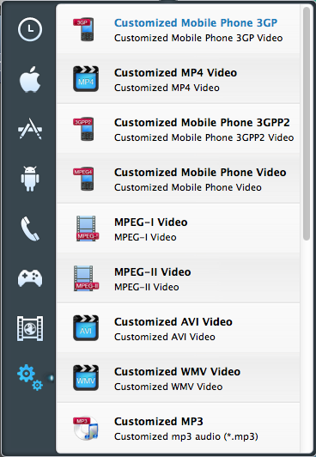Click the 3GPP2 phone icon

click(x=84, y=129)
